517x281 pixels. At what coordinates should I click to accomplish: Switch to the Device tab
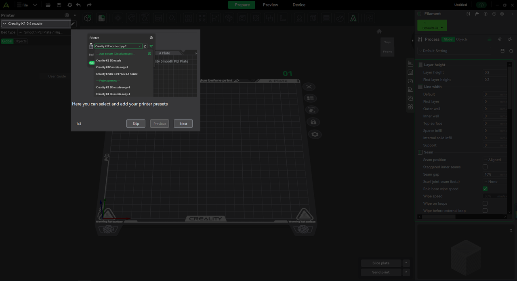click(x=299, y=5)
